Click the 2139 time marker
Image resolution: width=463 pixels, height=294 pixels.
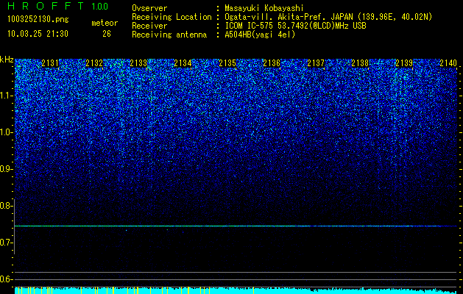[x=405, y=63]
